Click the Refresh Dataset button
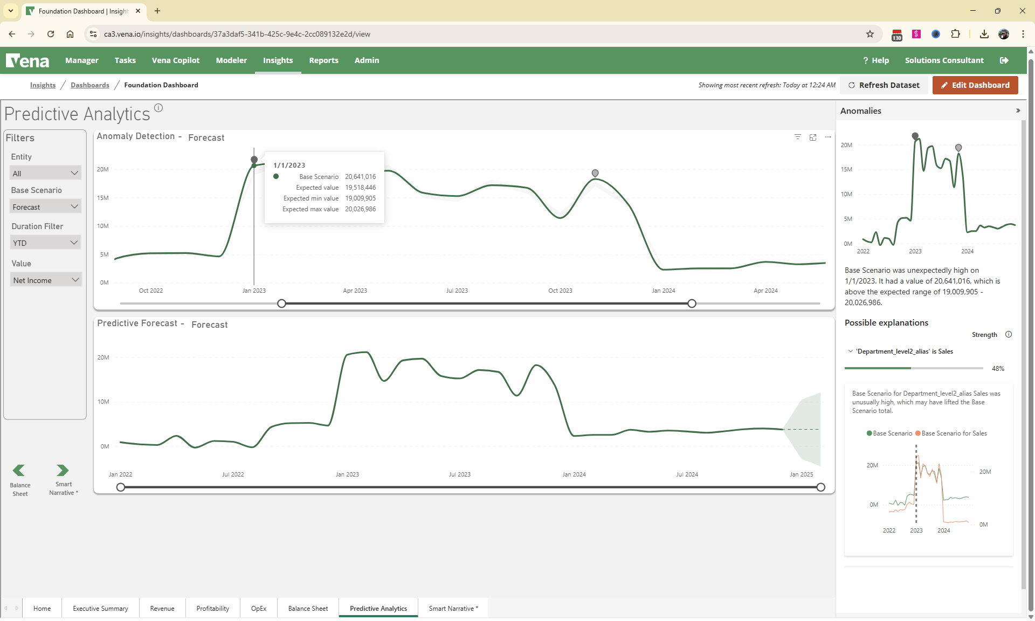The image size is (1035, 621). point(884,85)
